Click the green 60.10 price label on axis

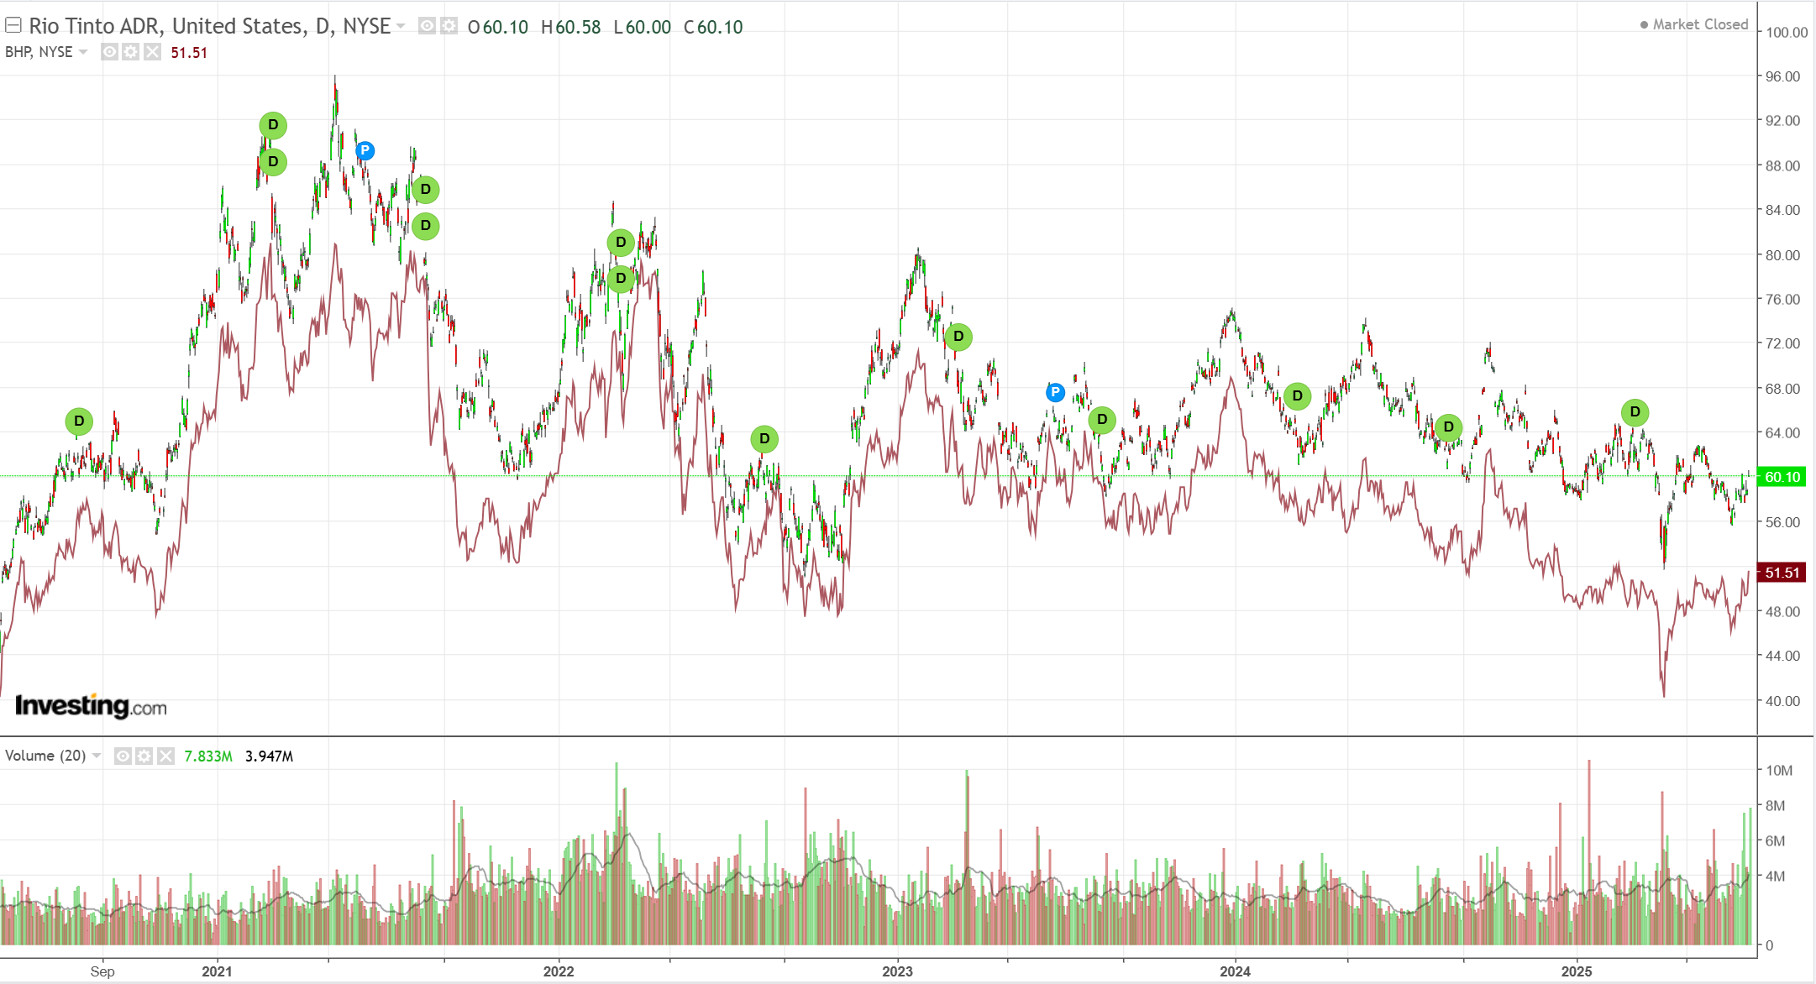(x=1782, y=477)
